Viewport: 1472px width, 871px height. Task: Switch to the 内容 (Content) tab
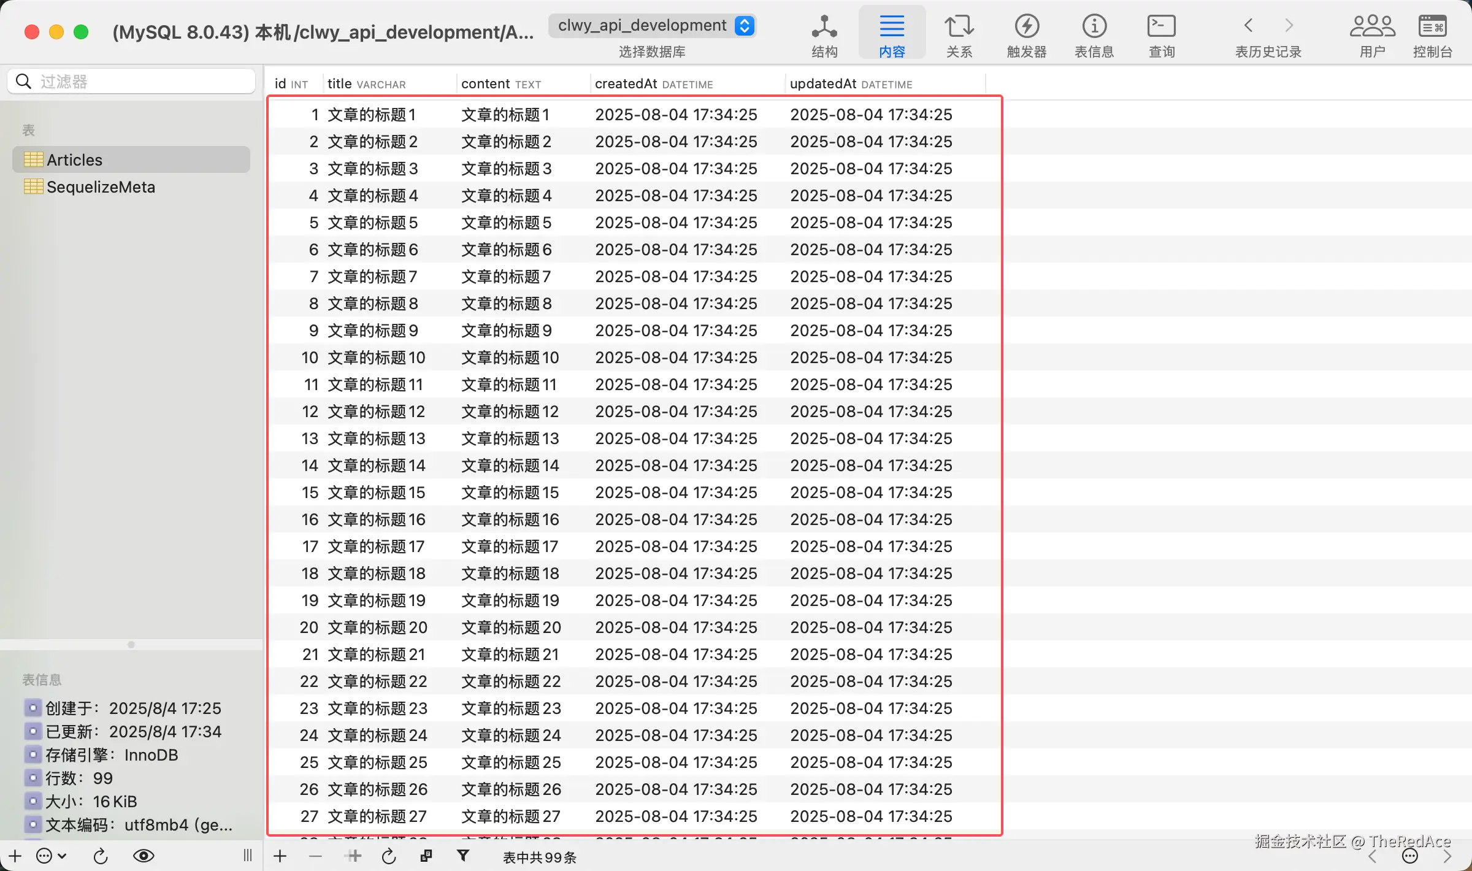891,35
